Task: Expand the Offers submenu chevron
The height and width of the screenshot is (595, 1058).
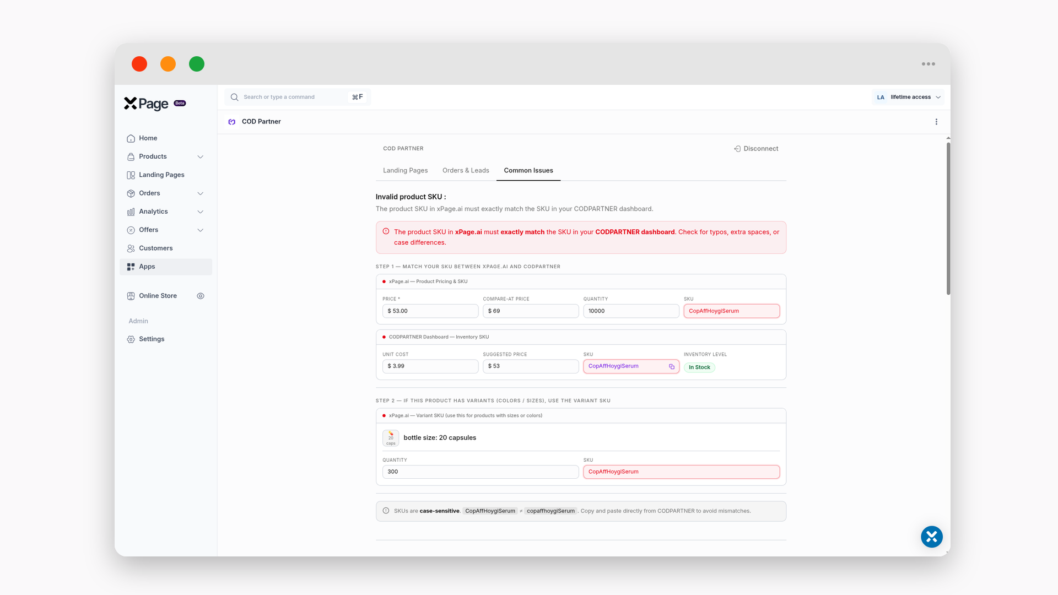Action: coord(201,230)
